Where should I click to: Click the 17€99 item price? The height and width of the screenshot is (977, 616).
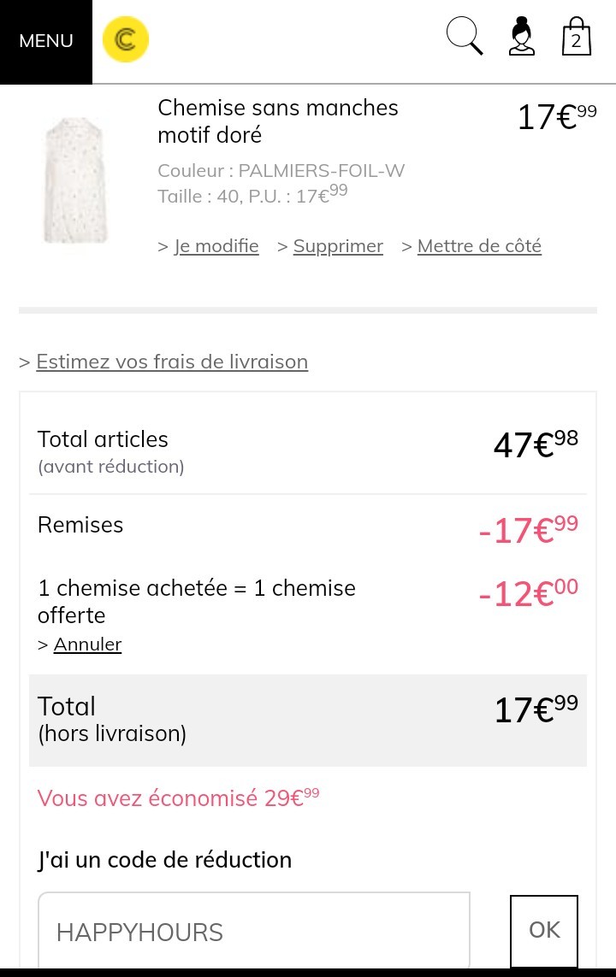pyautogui.click(x=556, y=117)
